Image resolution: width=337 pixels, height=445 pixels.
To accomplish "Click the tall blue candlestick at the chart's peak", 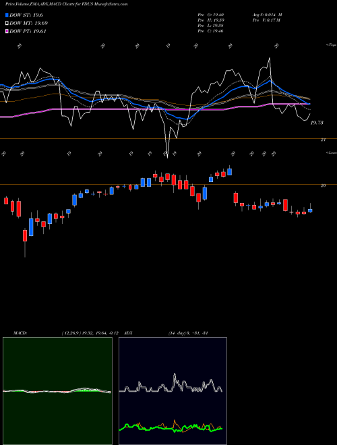I will pyautogui.click(x=229, y=171).
